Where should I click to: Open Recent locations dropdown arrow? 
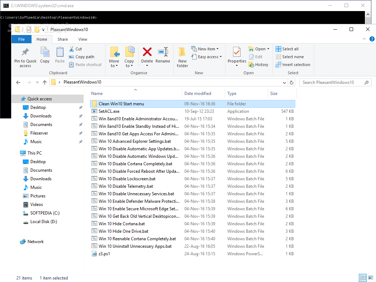(x=37, y=82)
